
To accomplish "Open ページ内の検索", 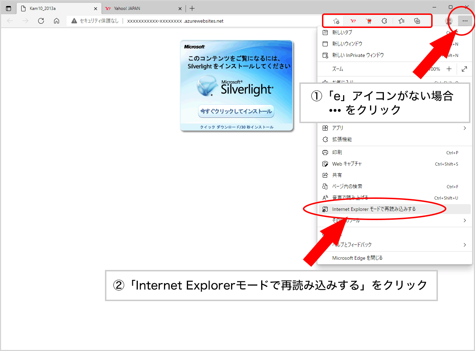I will coord(395,186).
